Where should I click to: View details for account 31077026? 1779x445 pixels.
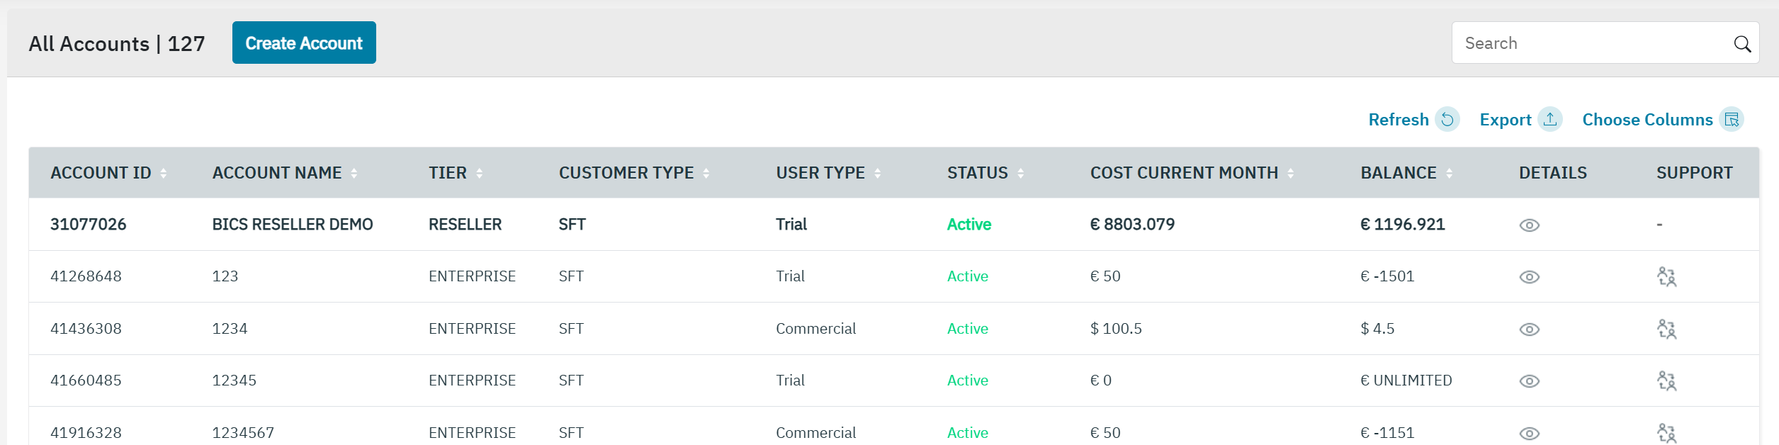1530,225
